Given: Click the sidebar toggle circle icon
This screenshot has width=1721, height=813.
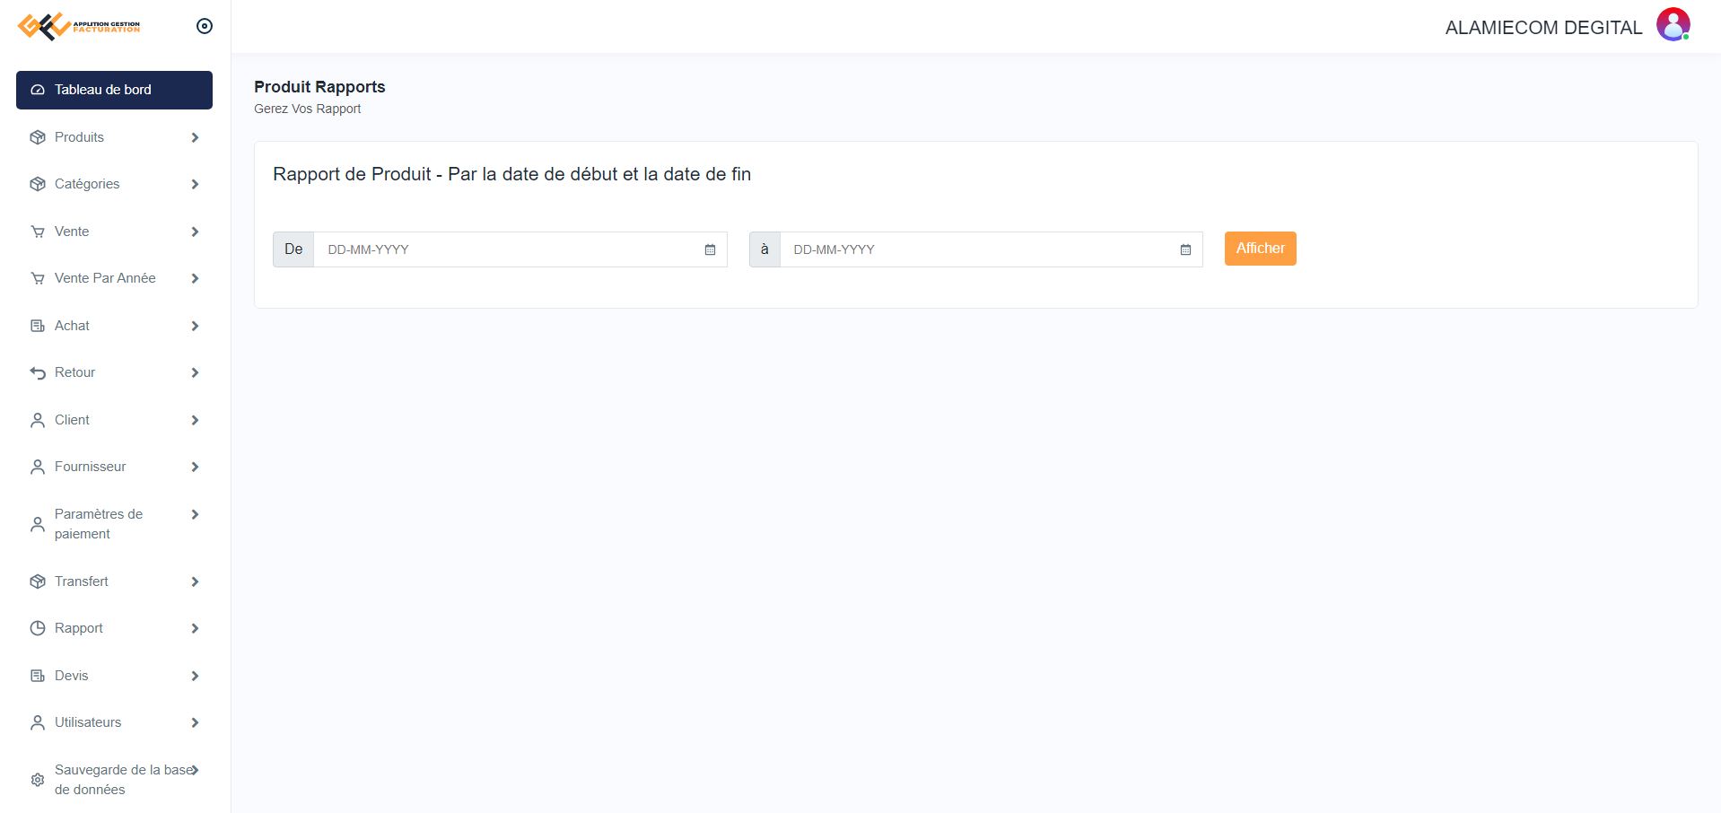Looking at the screenshot, I should coord(205,26).
